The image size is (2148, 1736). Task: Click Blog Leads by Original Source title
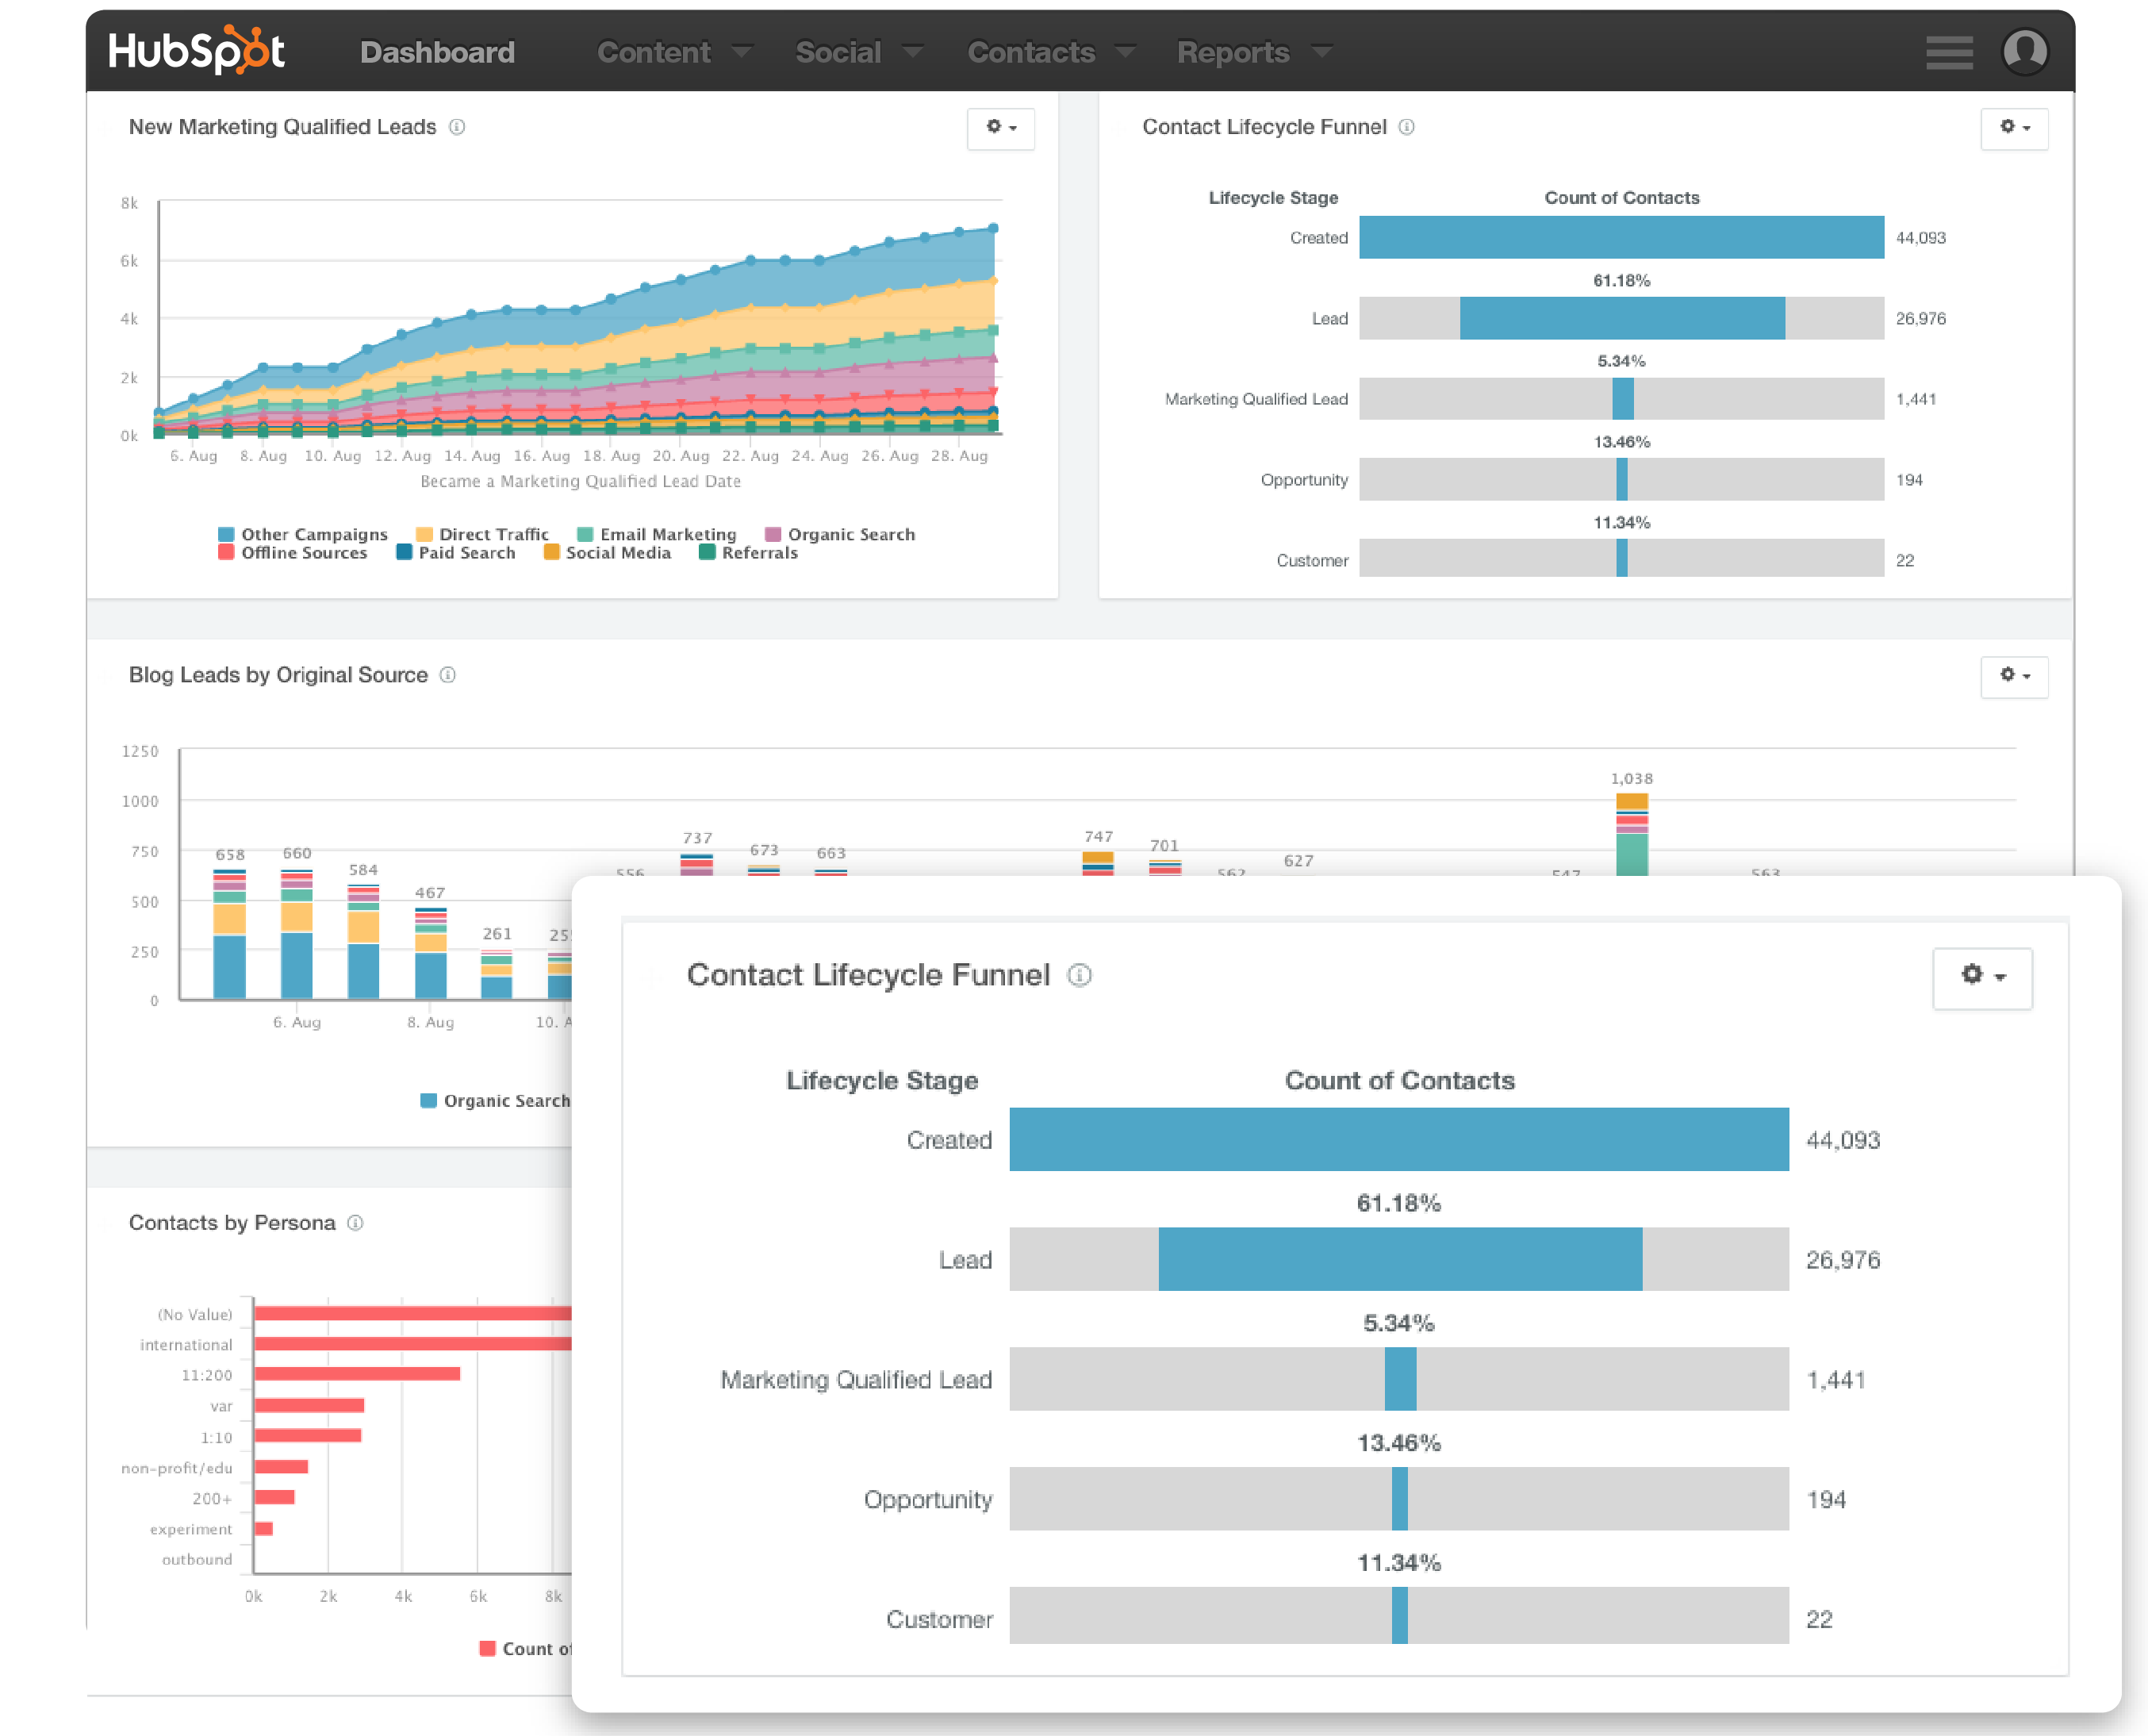pos(278,675)
